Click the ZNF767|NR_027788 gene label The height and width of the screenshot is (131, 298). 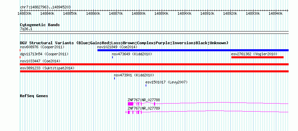144,100
